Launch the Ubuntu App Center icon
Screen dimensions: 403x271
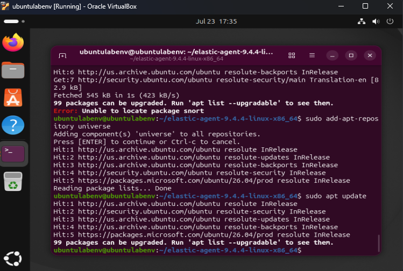click(x=13, y=98)
